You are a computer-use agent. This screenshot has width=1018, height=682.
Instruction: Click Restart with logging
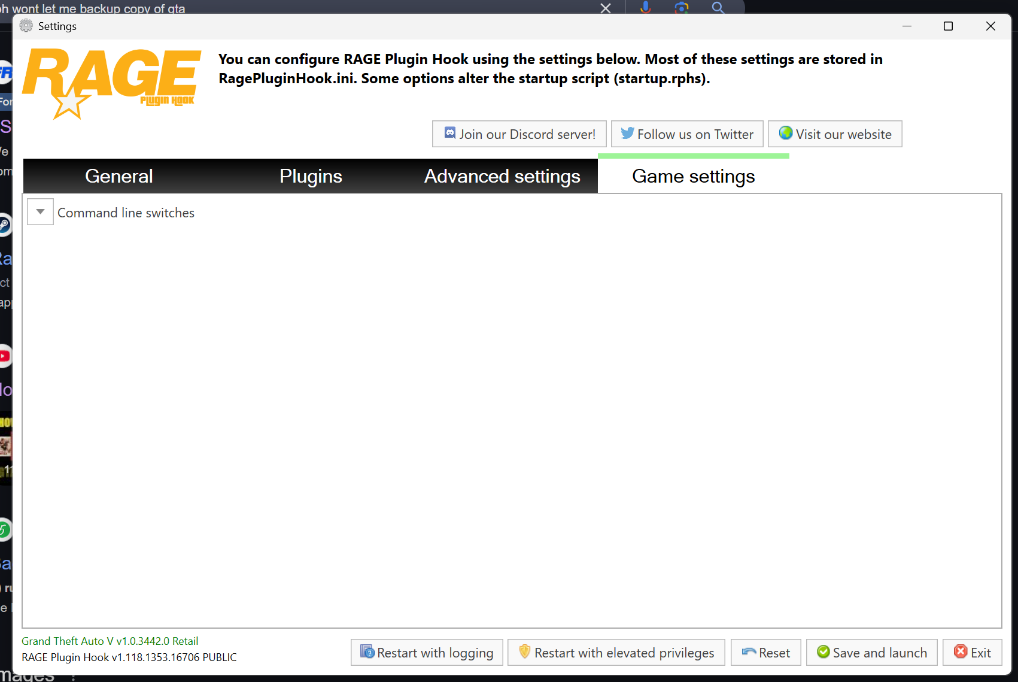(427, 652)
